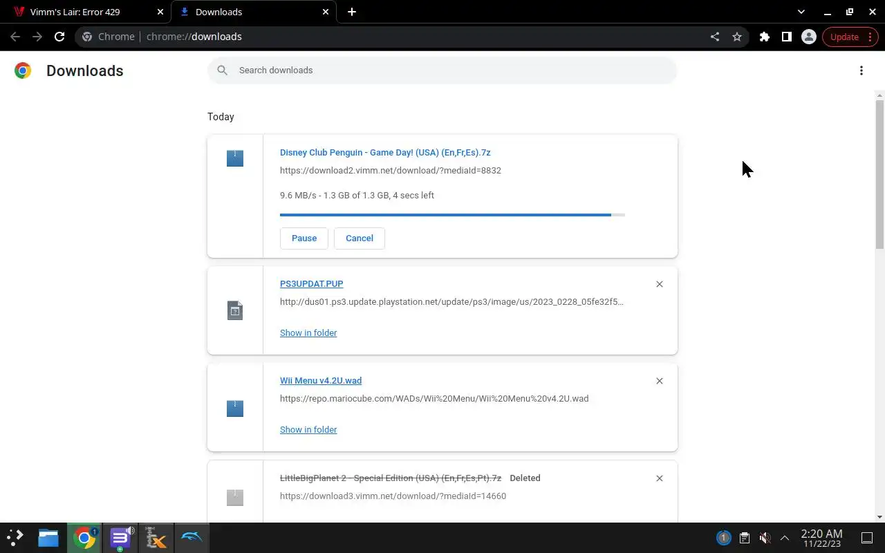Click the Wii Menu v4.2U.wad file icon
The height and width of the screenshot is (553, 885).
pos(235,409)
